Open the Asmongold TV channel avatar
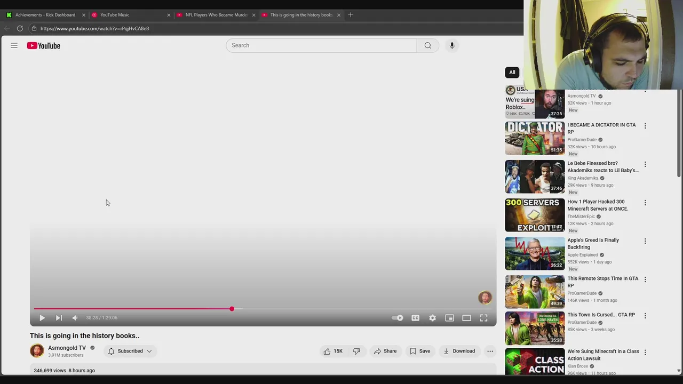This screenshot has height=384, width=683. point(37,350)
